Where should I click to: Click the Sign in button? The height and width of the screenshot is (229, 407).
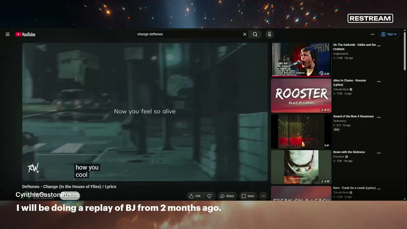pos(389,34)
